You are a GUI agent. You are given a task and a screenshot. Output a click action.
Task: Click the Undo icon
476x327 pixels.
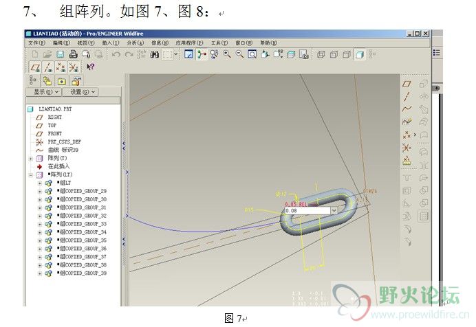116,54
